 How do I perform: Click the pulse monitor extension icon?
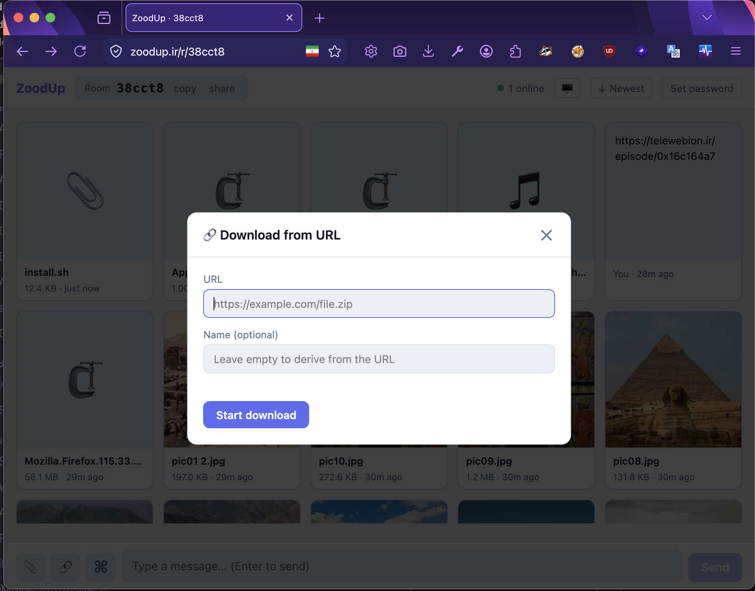tap(705, 51)
